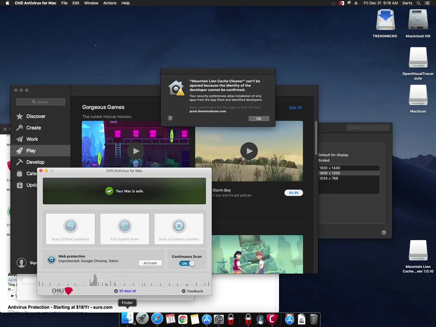The width and height of the screenshot is (436, 327).
Task: Click the App Store search field
Action: click(x=41, y=102)
